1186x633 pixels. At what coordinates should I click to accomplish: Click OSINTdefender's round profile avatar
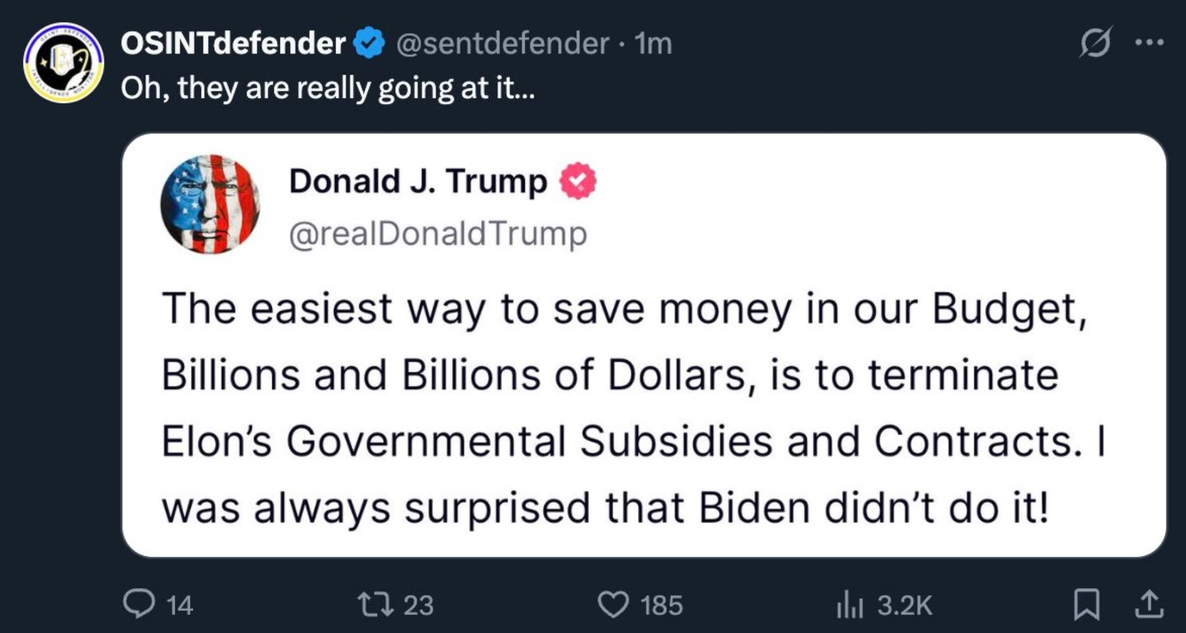(x=64, y=63)
